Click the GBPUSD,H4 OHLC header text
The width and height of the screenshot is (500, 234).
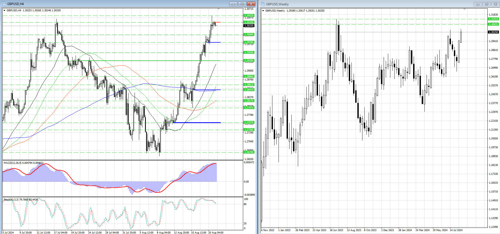[34, 10]
